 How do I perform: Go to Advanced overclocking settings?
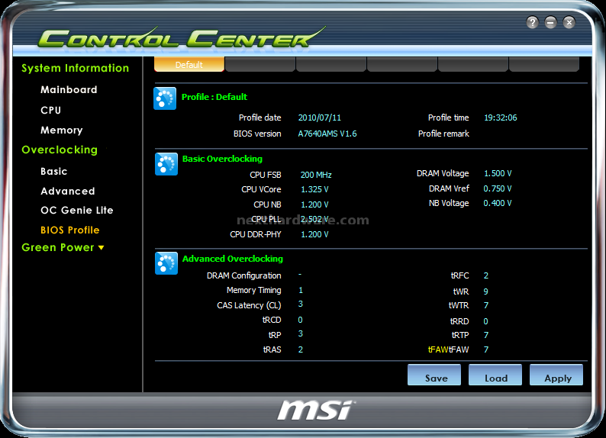[68, 192]
